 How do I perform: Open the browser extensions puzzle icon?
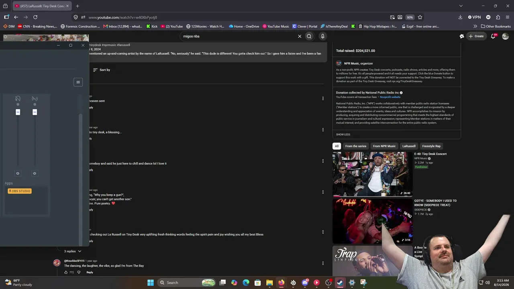[x=498, y=17]
